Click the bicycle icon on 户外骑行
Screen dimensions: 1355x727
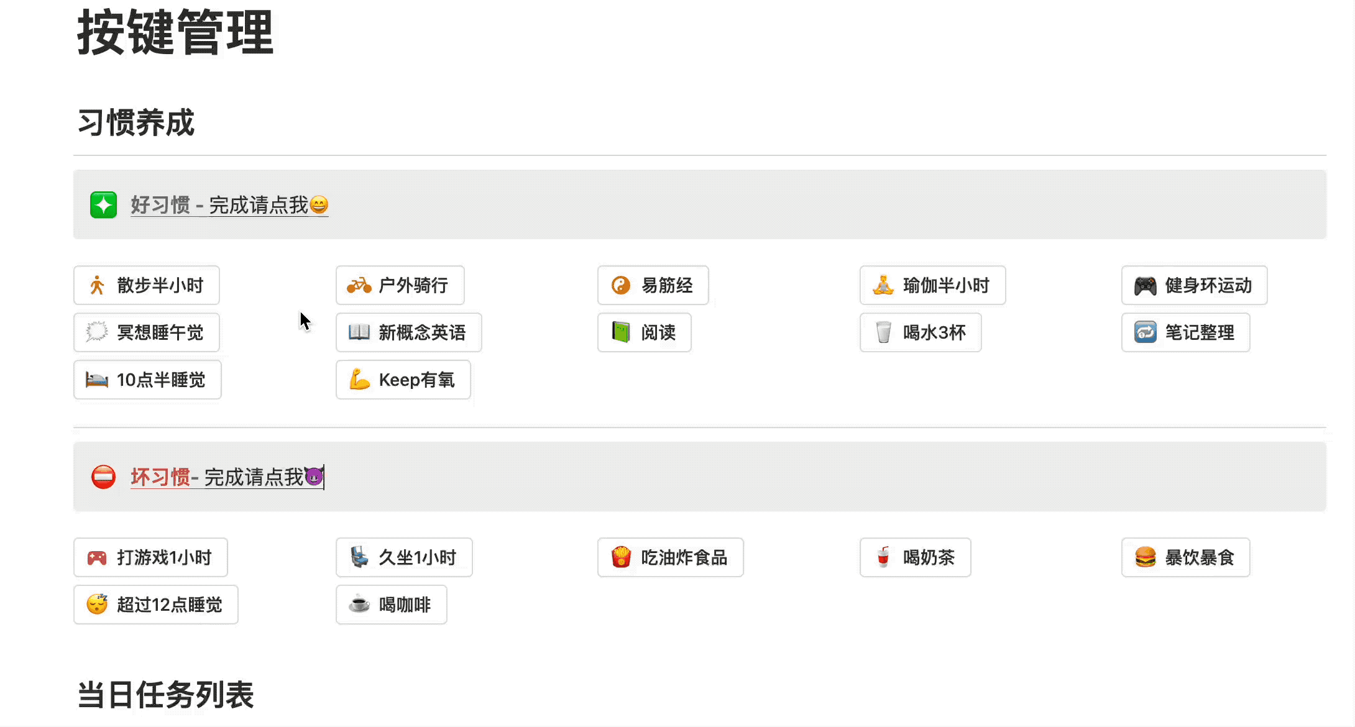click(x=359, y=286)
